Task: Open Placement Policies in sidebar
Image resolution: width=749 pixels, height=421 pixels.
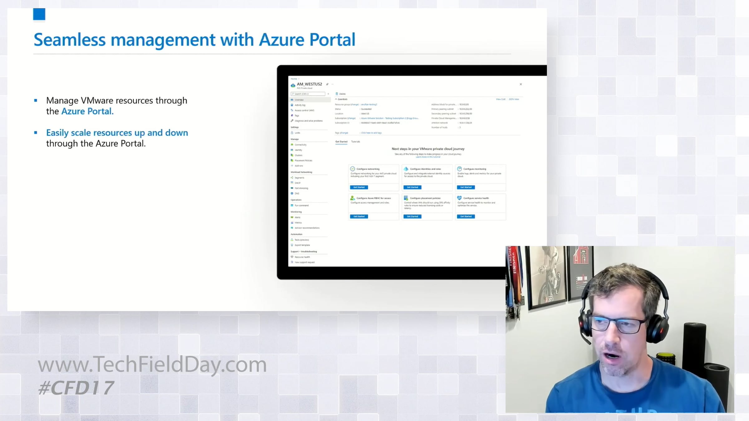Action: click(x=303, y=161)
